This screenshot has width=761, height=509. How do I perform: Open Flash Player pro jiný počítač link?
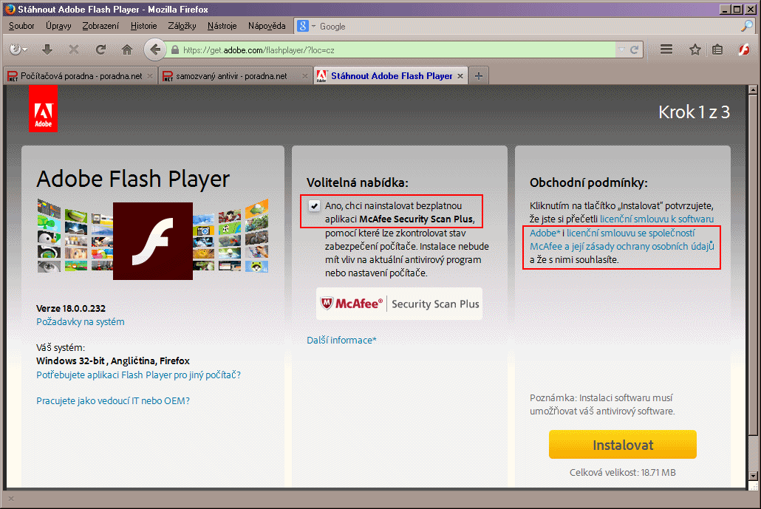(138, 375)
